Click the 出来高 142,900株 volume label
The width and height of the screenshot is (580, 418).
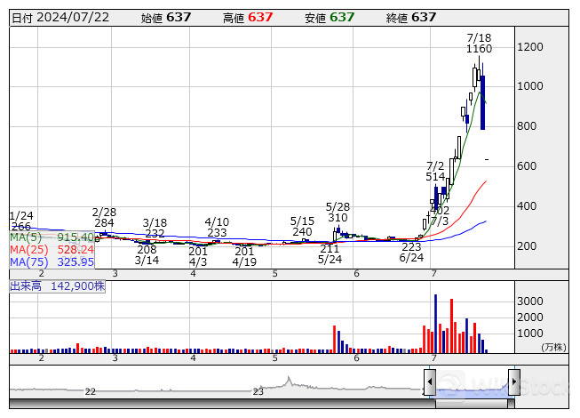tap(58, 287)
